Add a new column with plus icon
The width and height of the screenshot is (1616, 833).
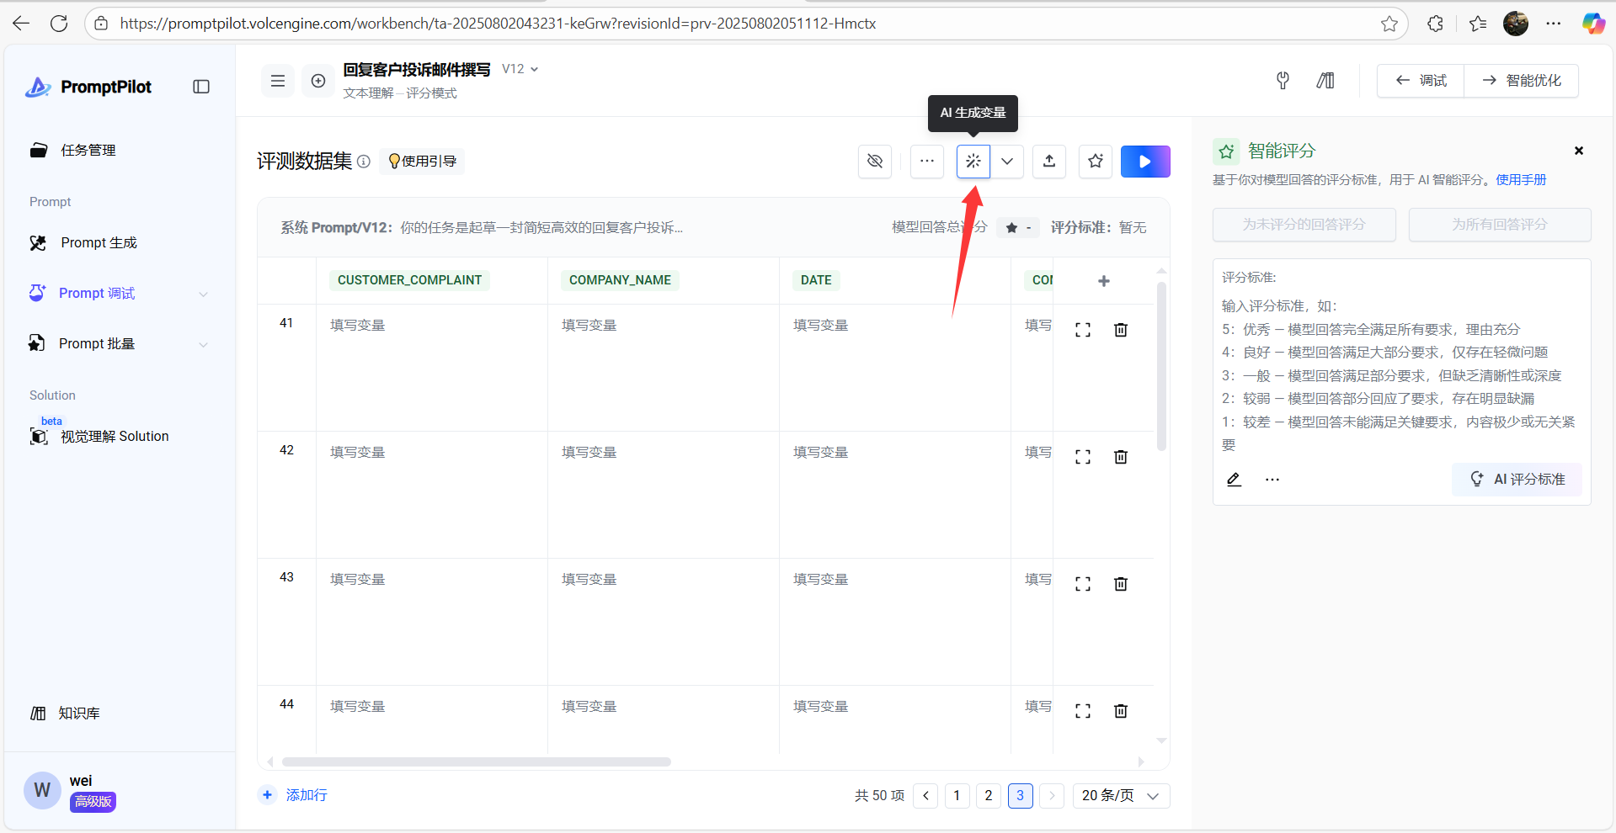click(1104, 281)
